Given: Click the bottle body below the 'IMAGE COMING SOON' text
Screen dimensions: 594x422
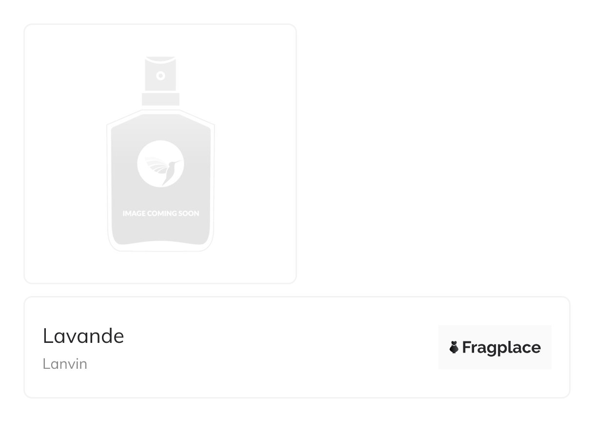Looking at the screenshot, I should point(160,229).
